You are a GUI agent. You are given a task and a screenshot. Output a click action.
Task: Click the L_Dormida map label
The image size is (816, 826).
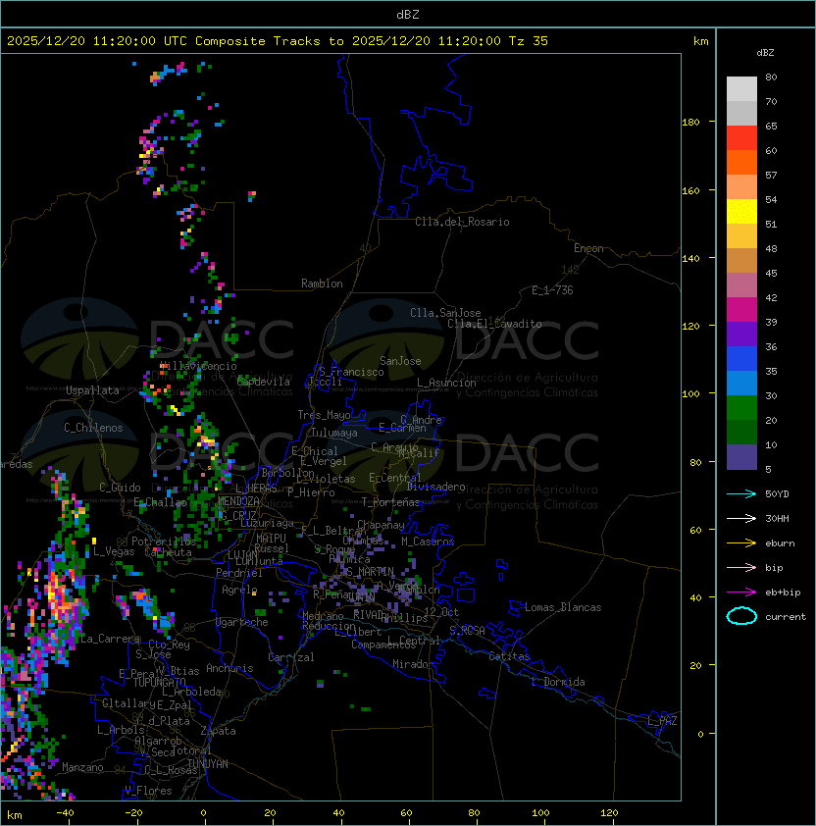pyautogui.click(x=558, y=682)
